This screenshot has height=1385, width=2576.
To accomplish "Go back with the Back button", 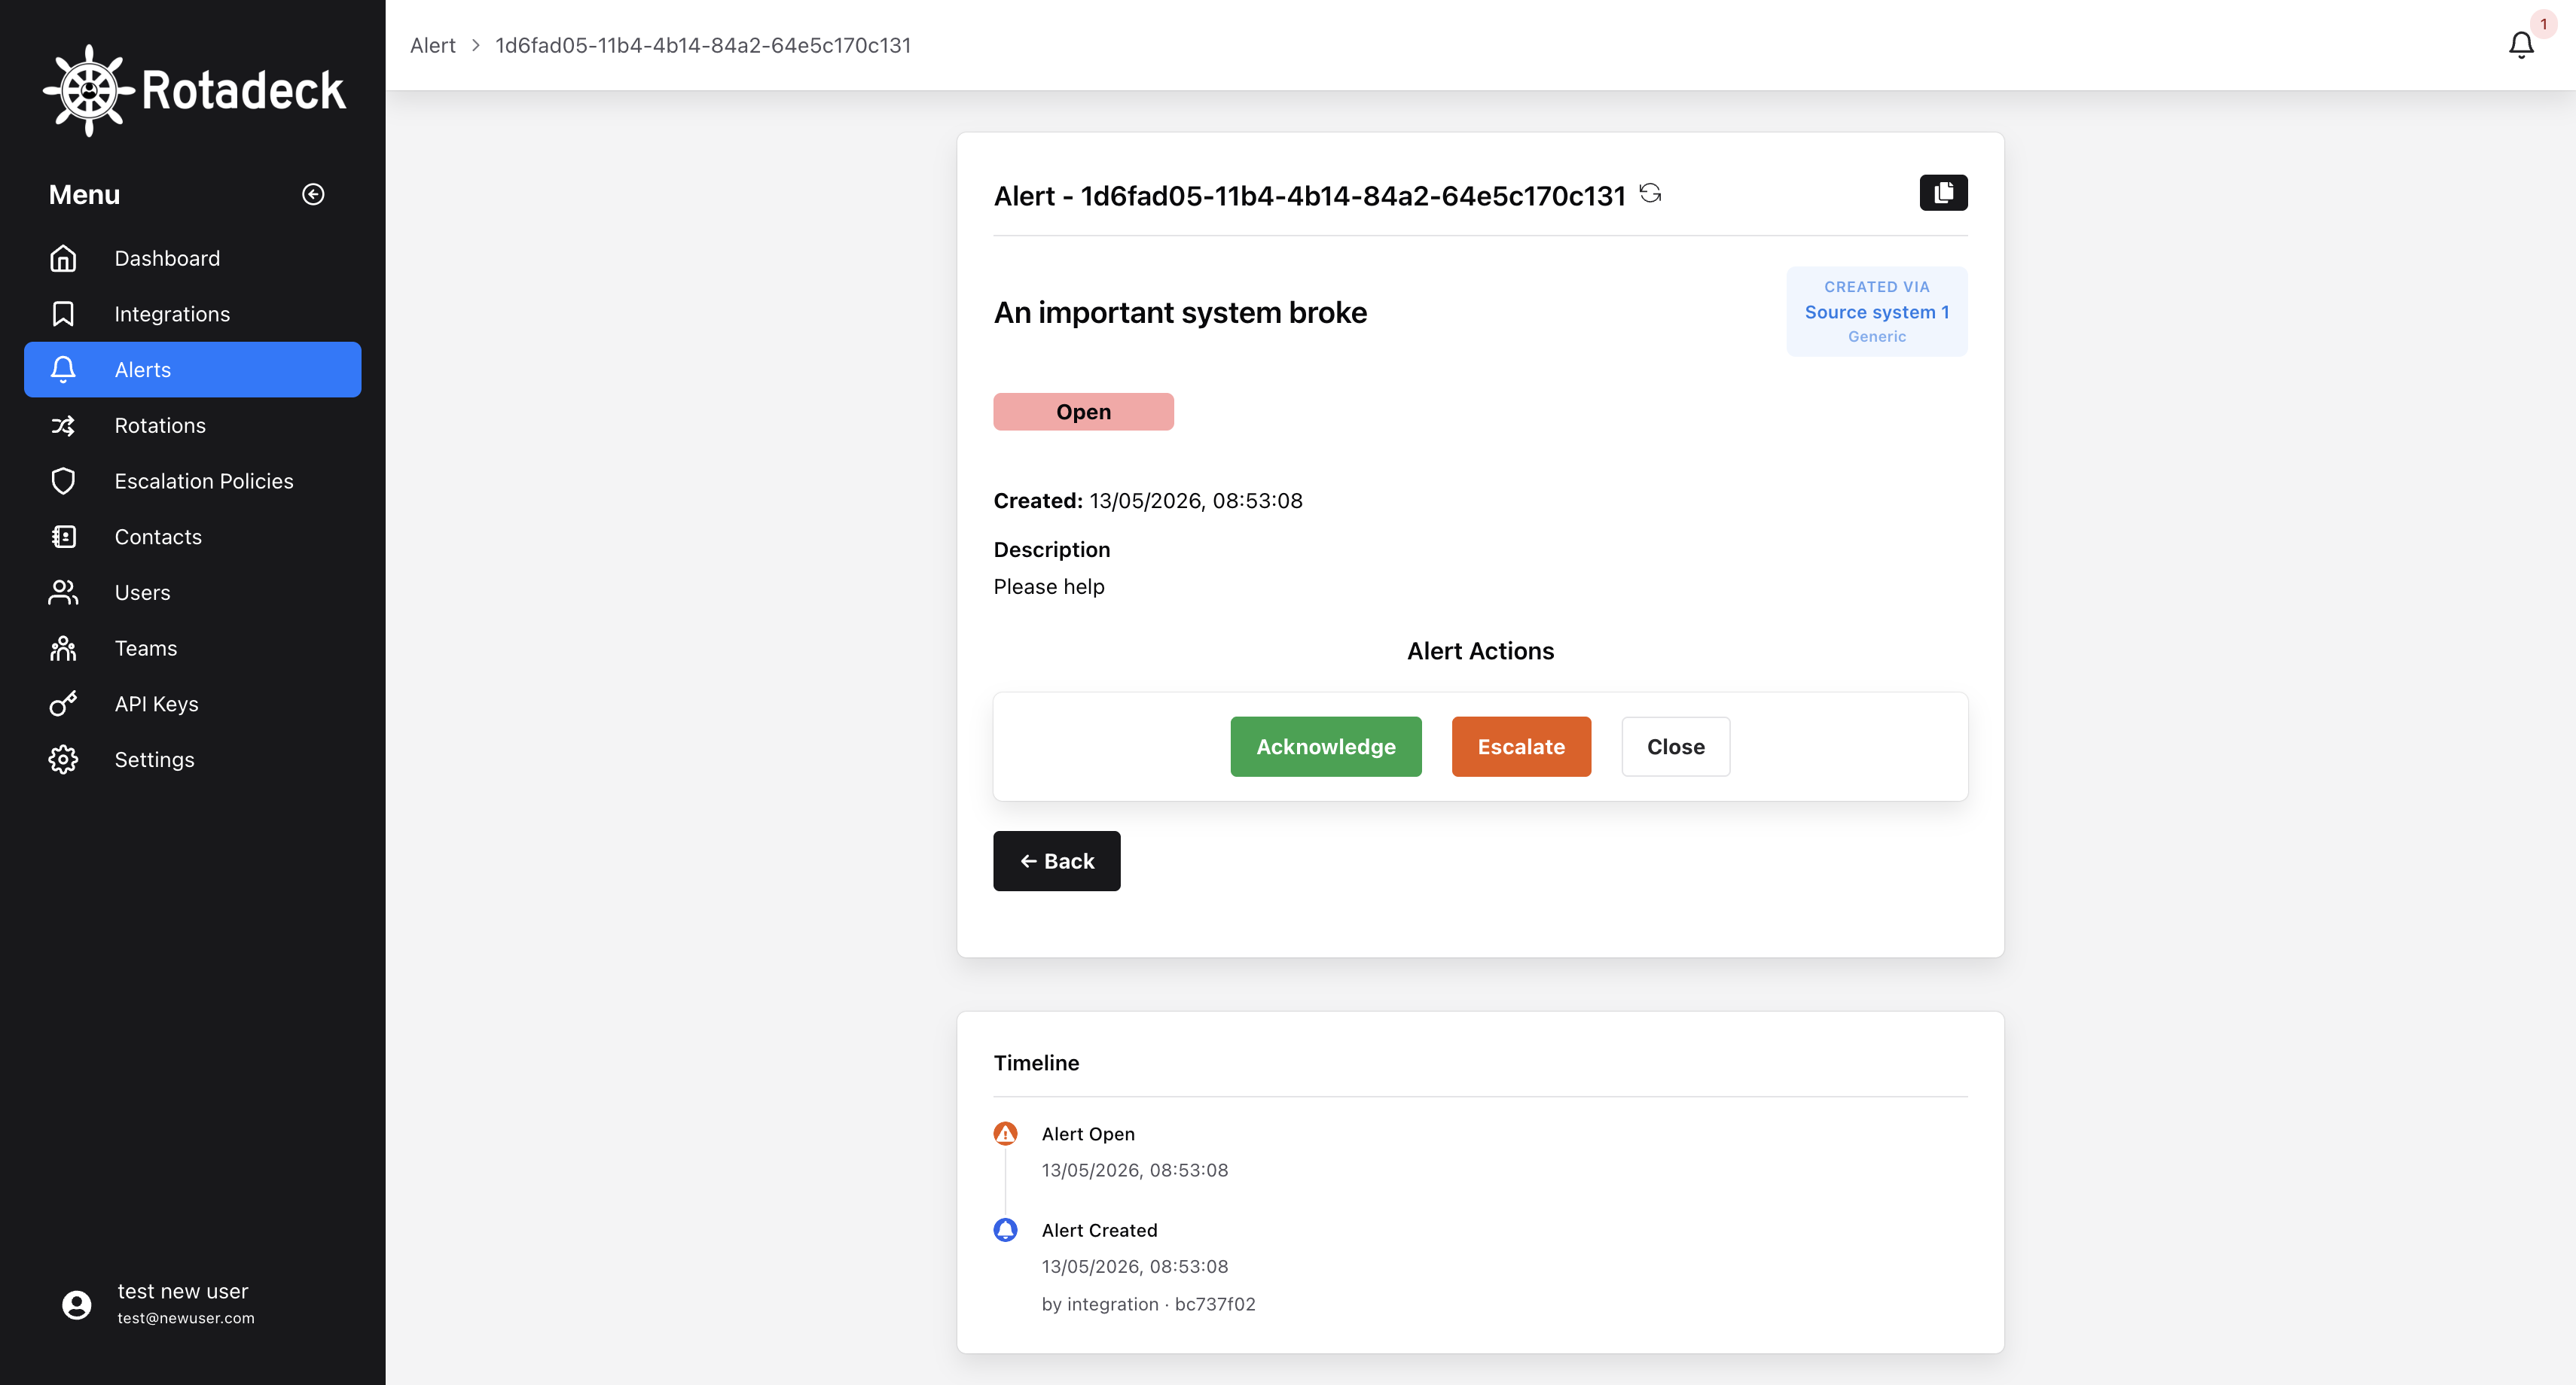I will point(1056,861).
